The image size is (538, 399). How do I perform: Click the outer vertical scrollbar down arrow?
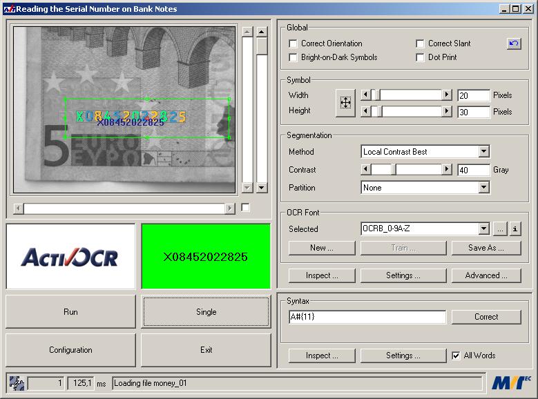[262, 187]
